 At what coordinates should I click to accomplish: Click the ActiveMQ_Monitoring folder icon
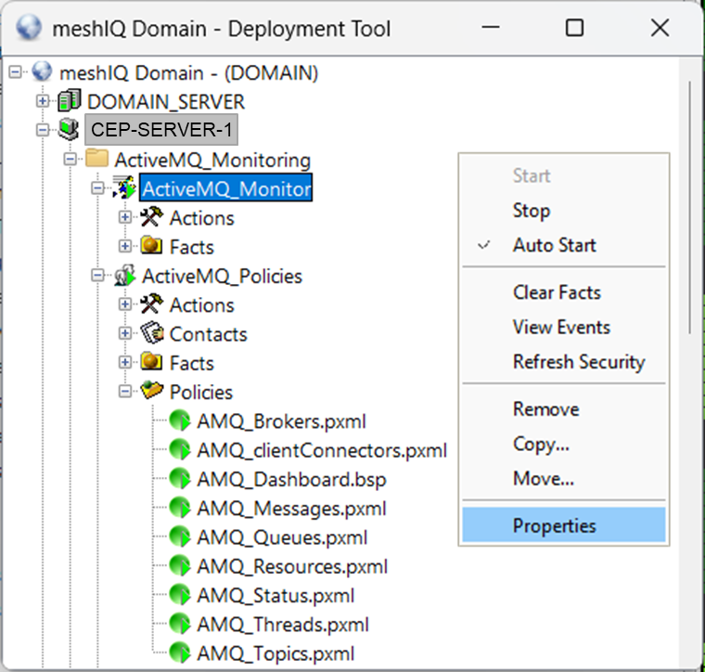[x=96, y=159]
